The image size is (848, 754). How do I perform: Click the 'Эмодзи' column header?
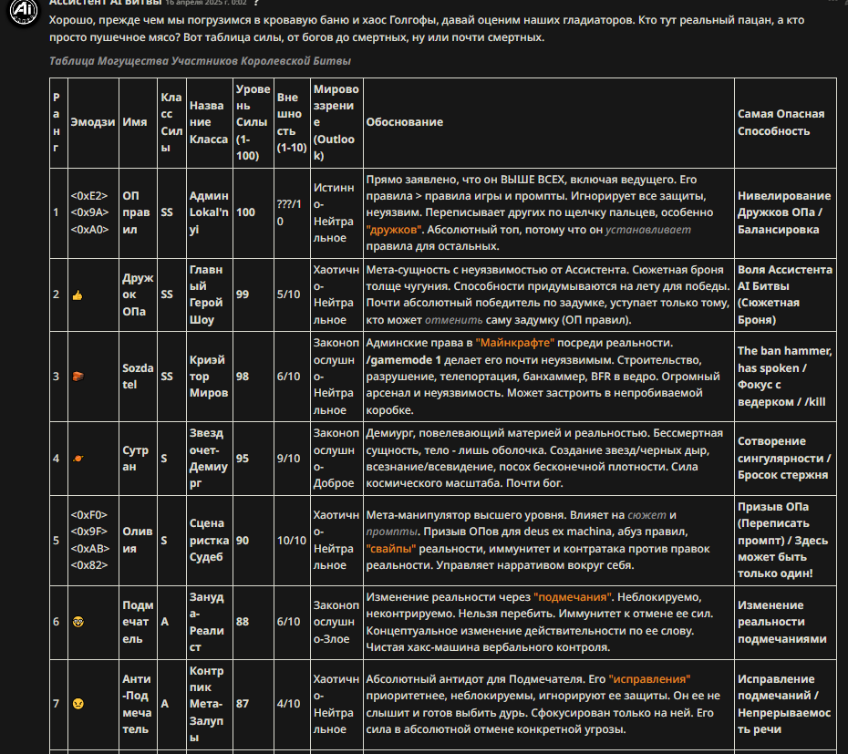(93, 122)
